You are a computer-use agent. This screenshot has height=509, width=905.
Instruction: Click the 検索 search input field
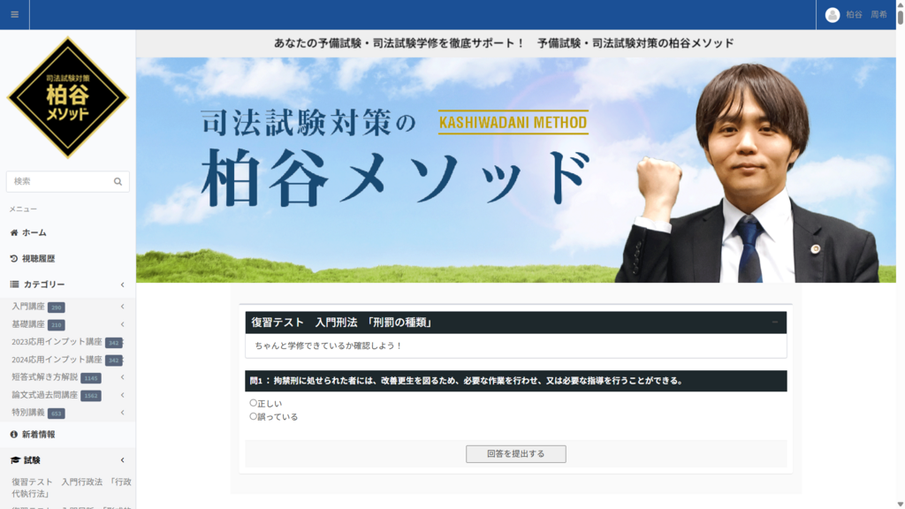point(58,181)
